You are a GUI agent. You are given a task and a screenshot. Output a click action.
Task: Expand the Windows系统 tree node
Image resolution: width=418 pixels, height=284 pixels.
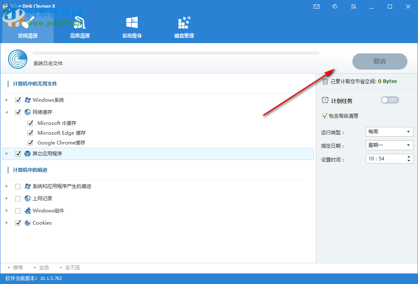coord(7,100)
